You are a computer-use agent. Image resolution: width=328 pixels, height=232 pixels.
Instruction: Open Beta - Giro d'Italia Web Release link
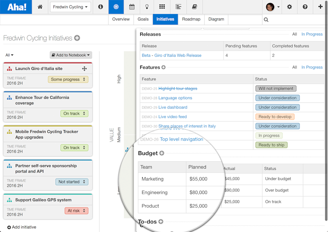(171, 55)
